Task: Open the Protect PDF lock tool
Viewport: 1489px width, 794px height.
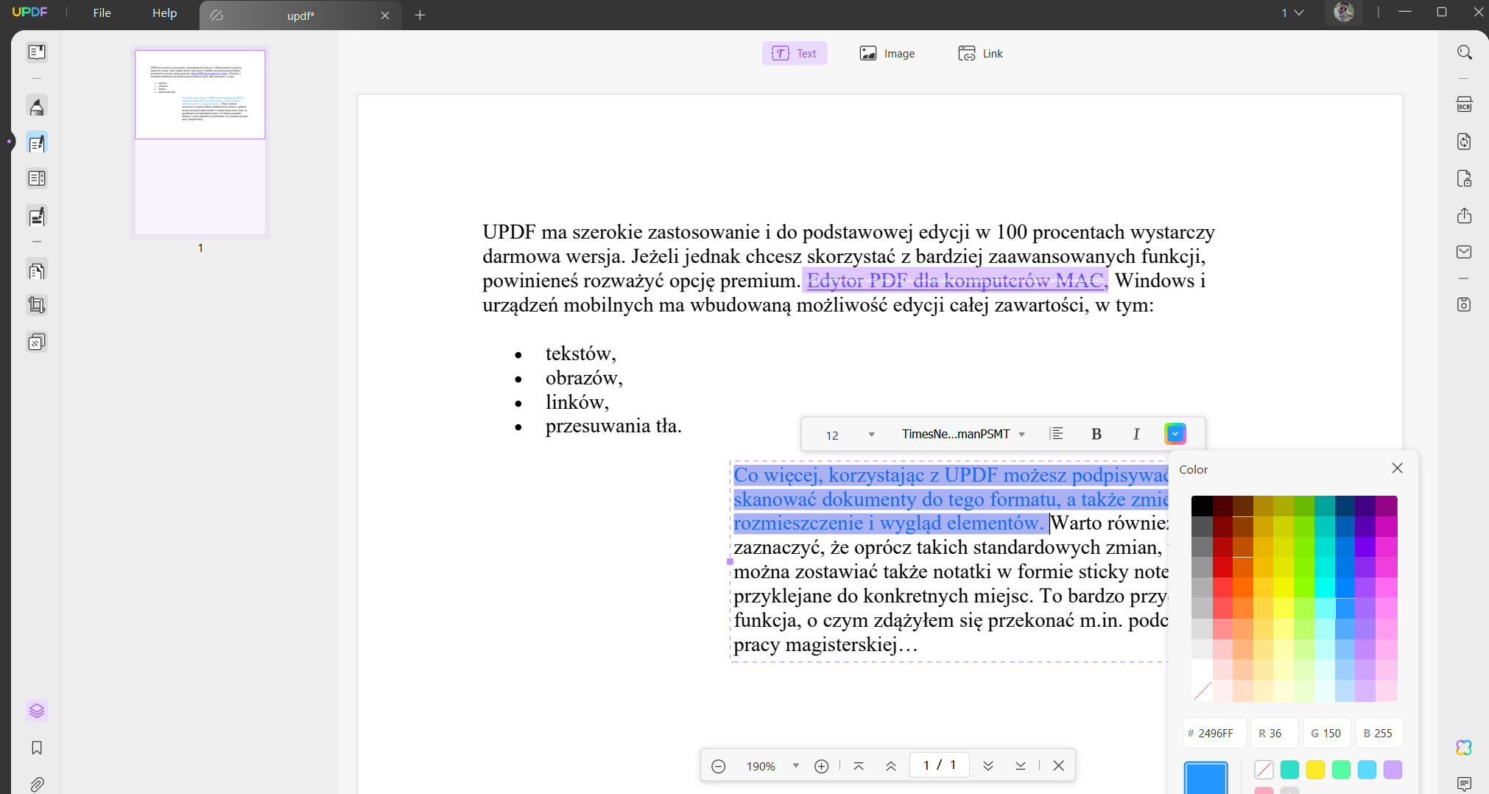Action: pyautogui.click(x=1465, y=178)
